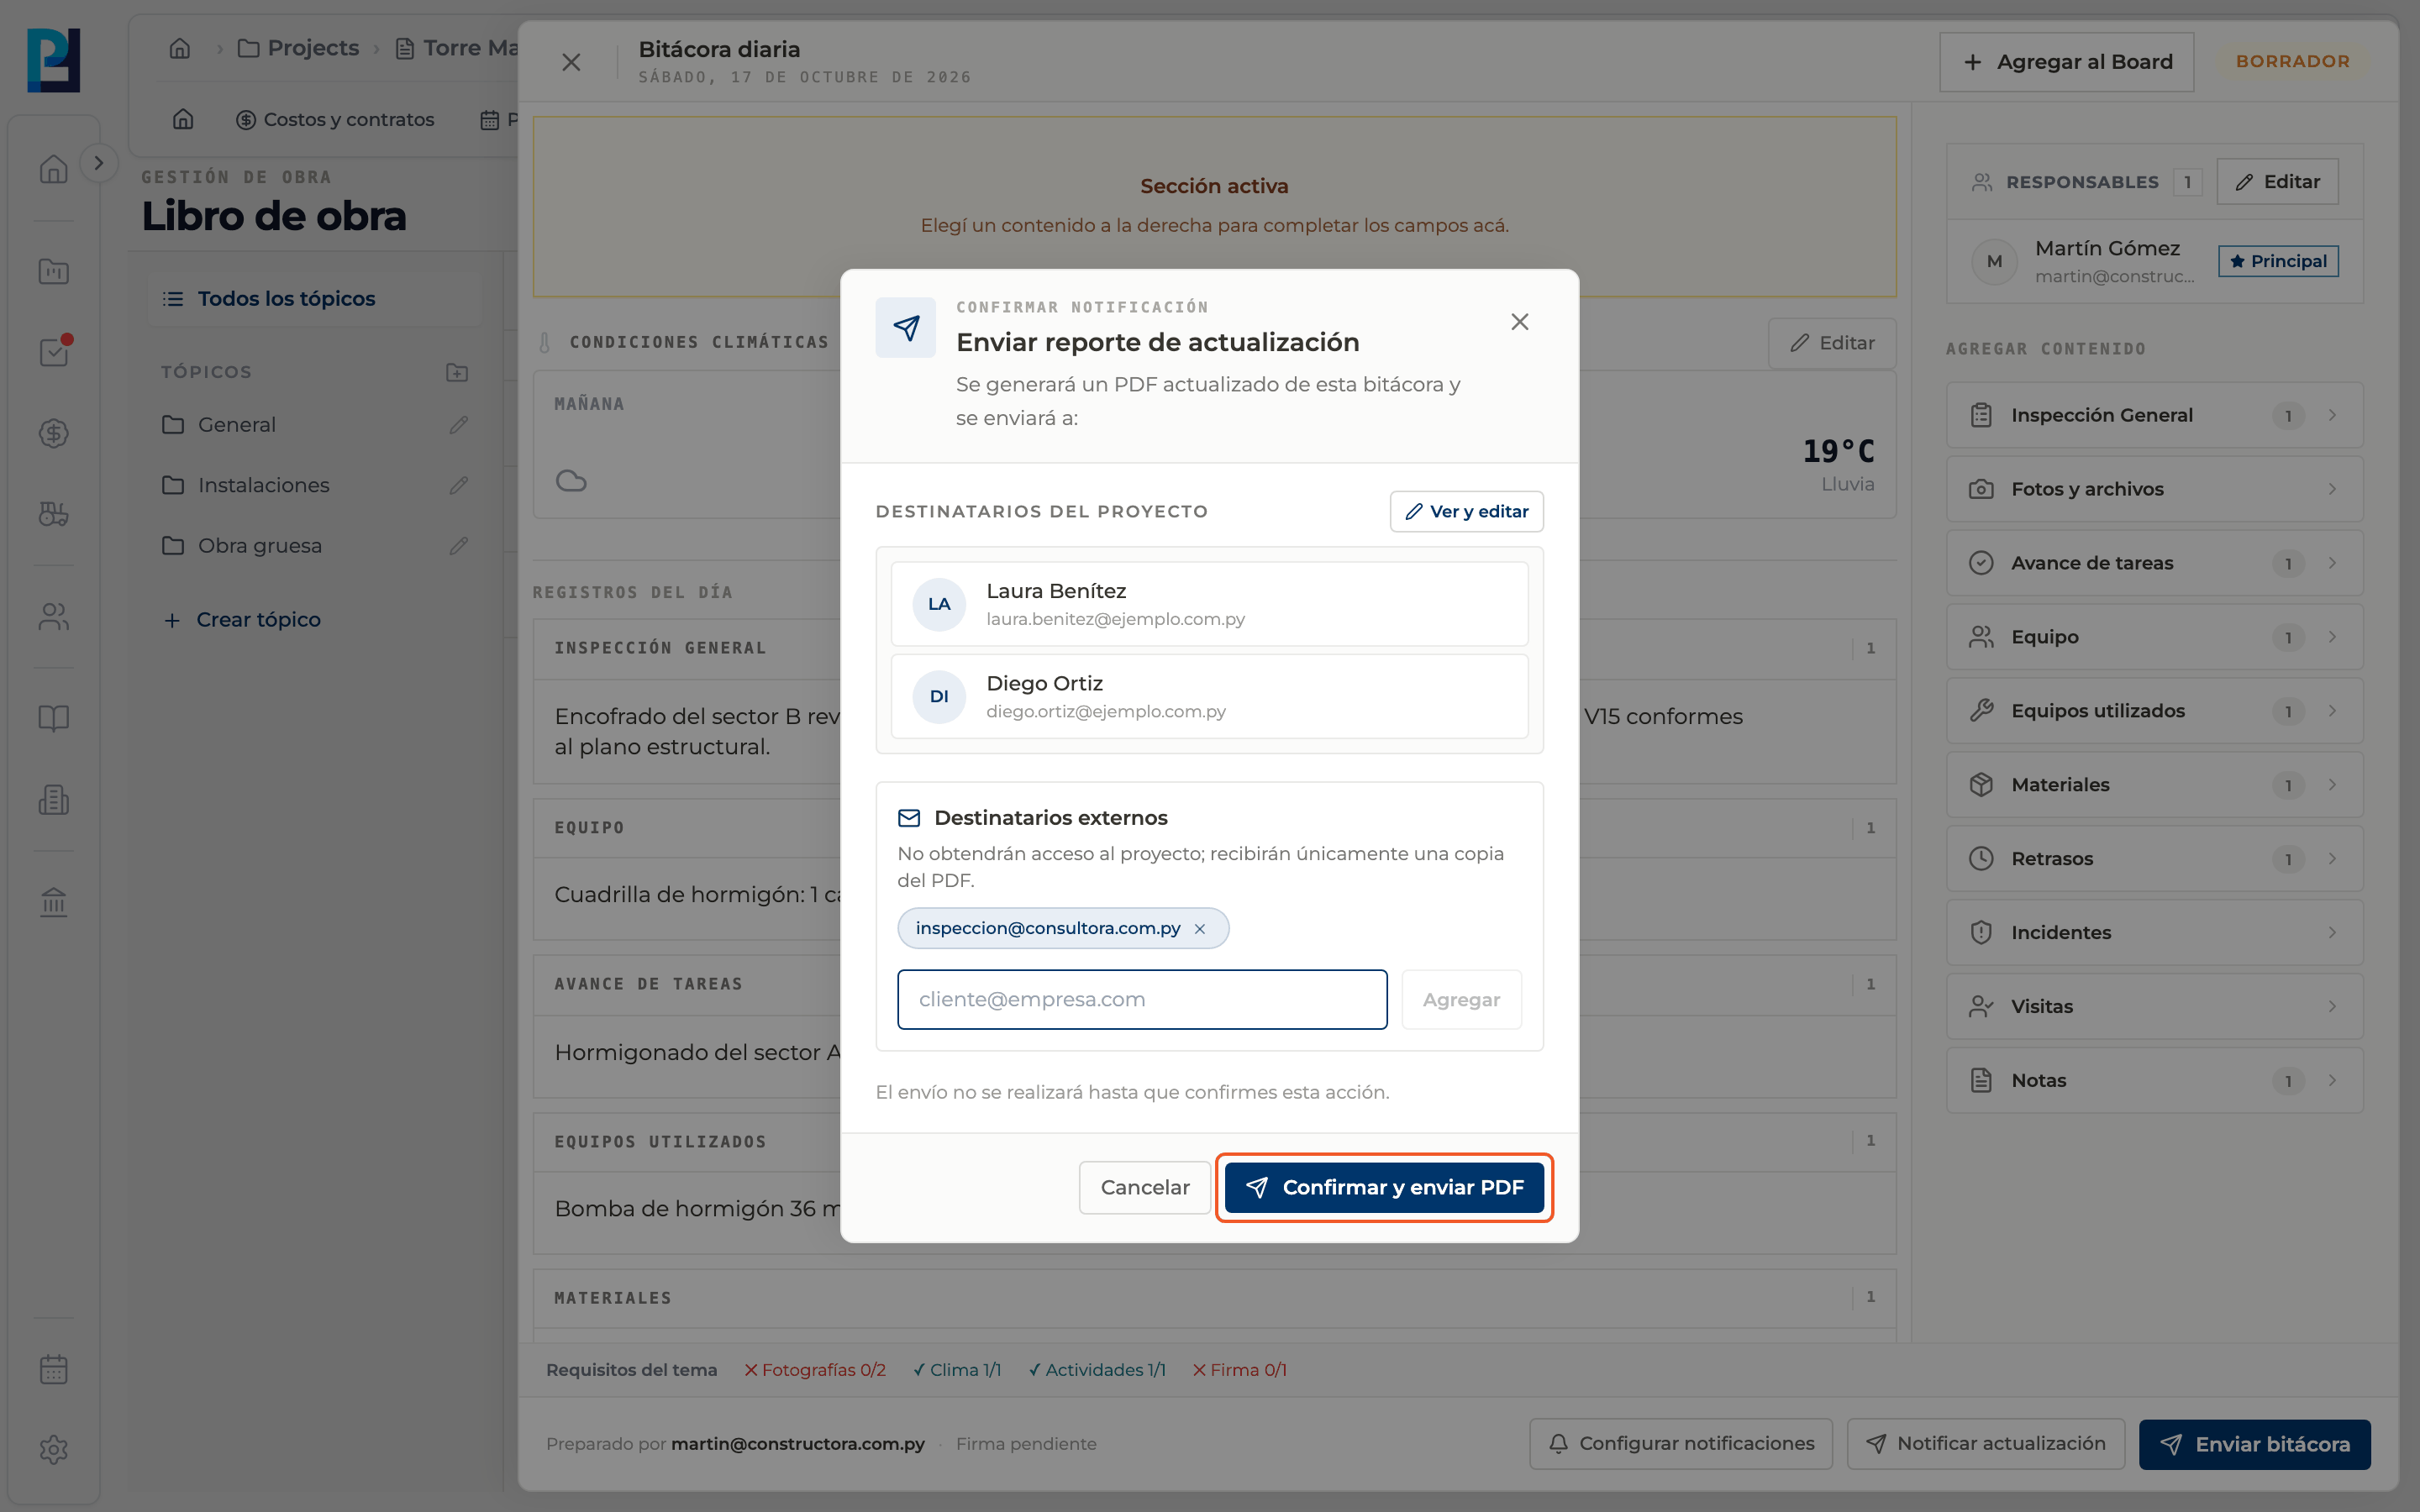Open Retrasos content item
This screenshot has height=1512, width=2420.
coord(2154,859)
